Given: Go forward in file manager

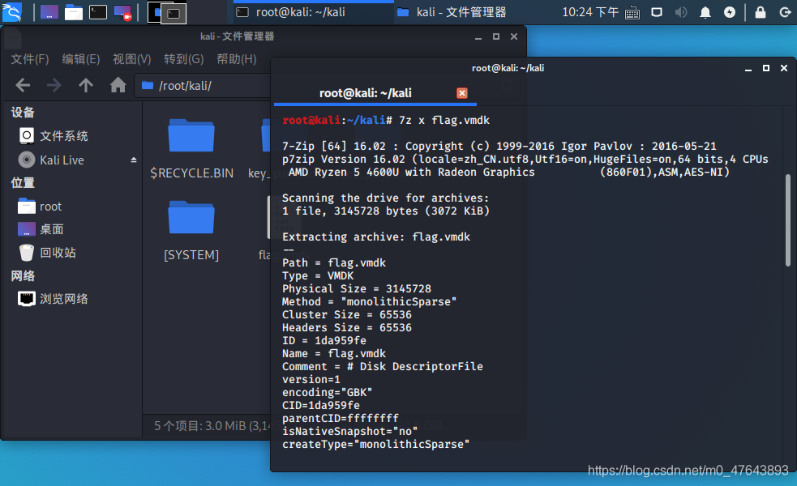Looking at the screenshot, I should pos(54,85).
